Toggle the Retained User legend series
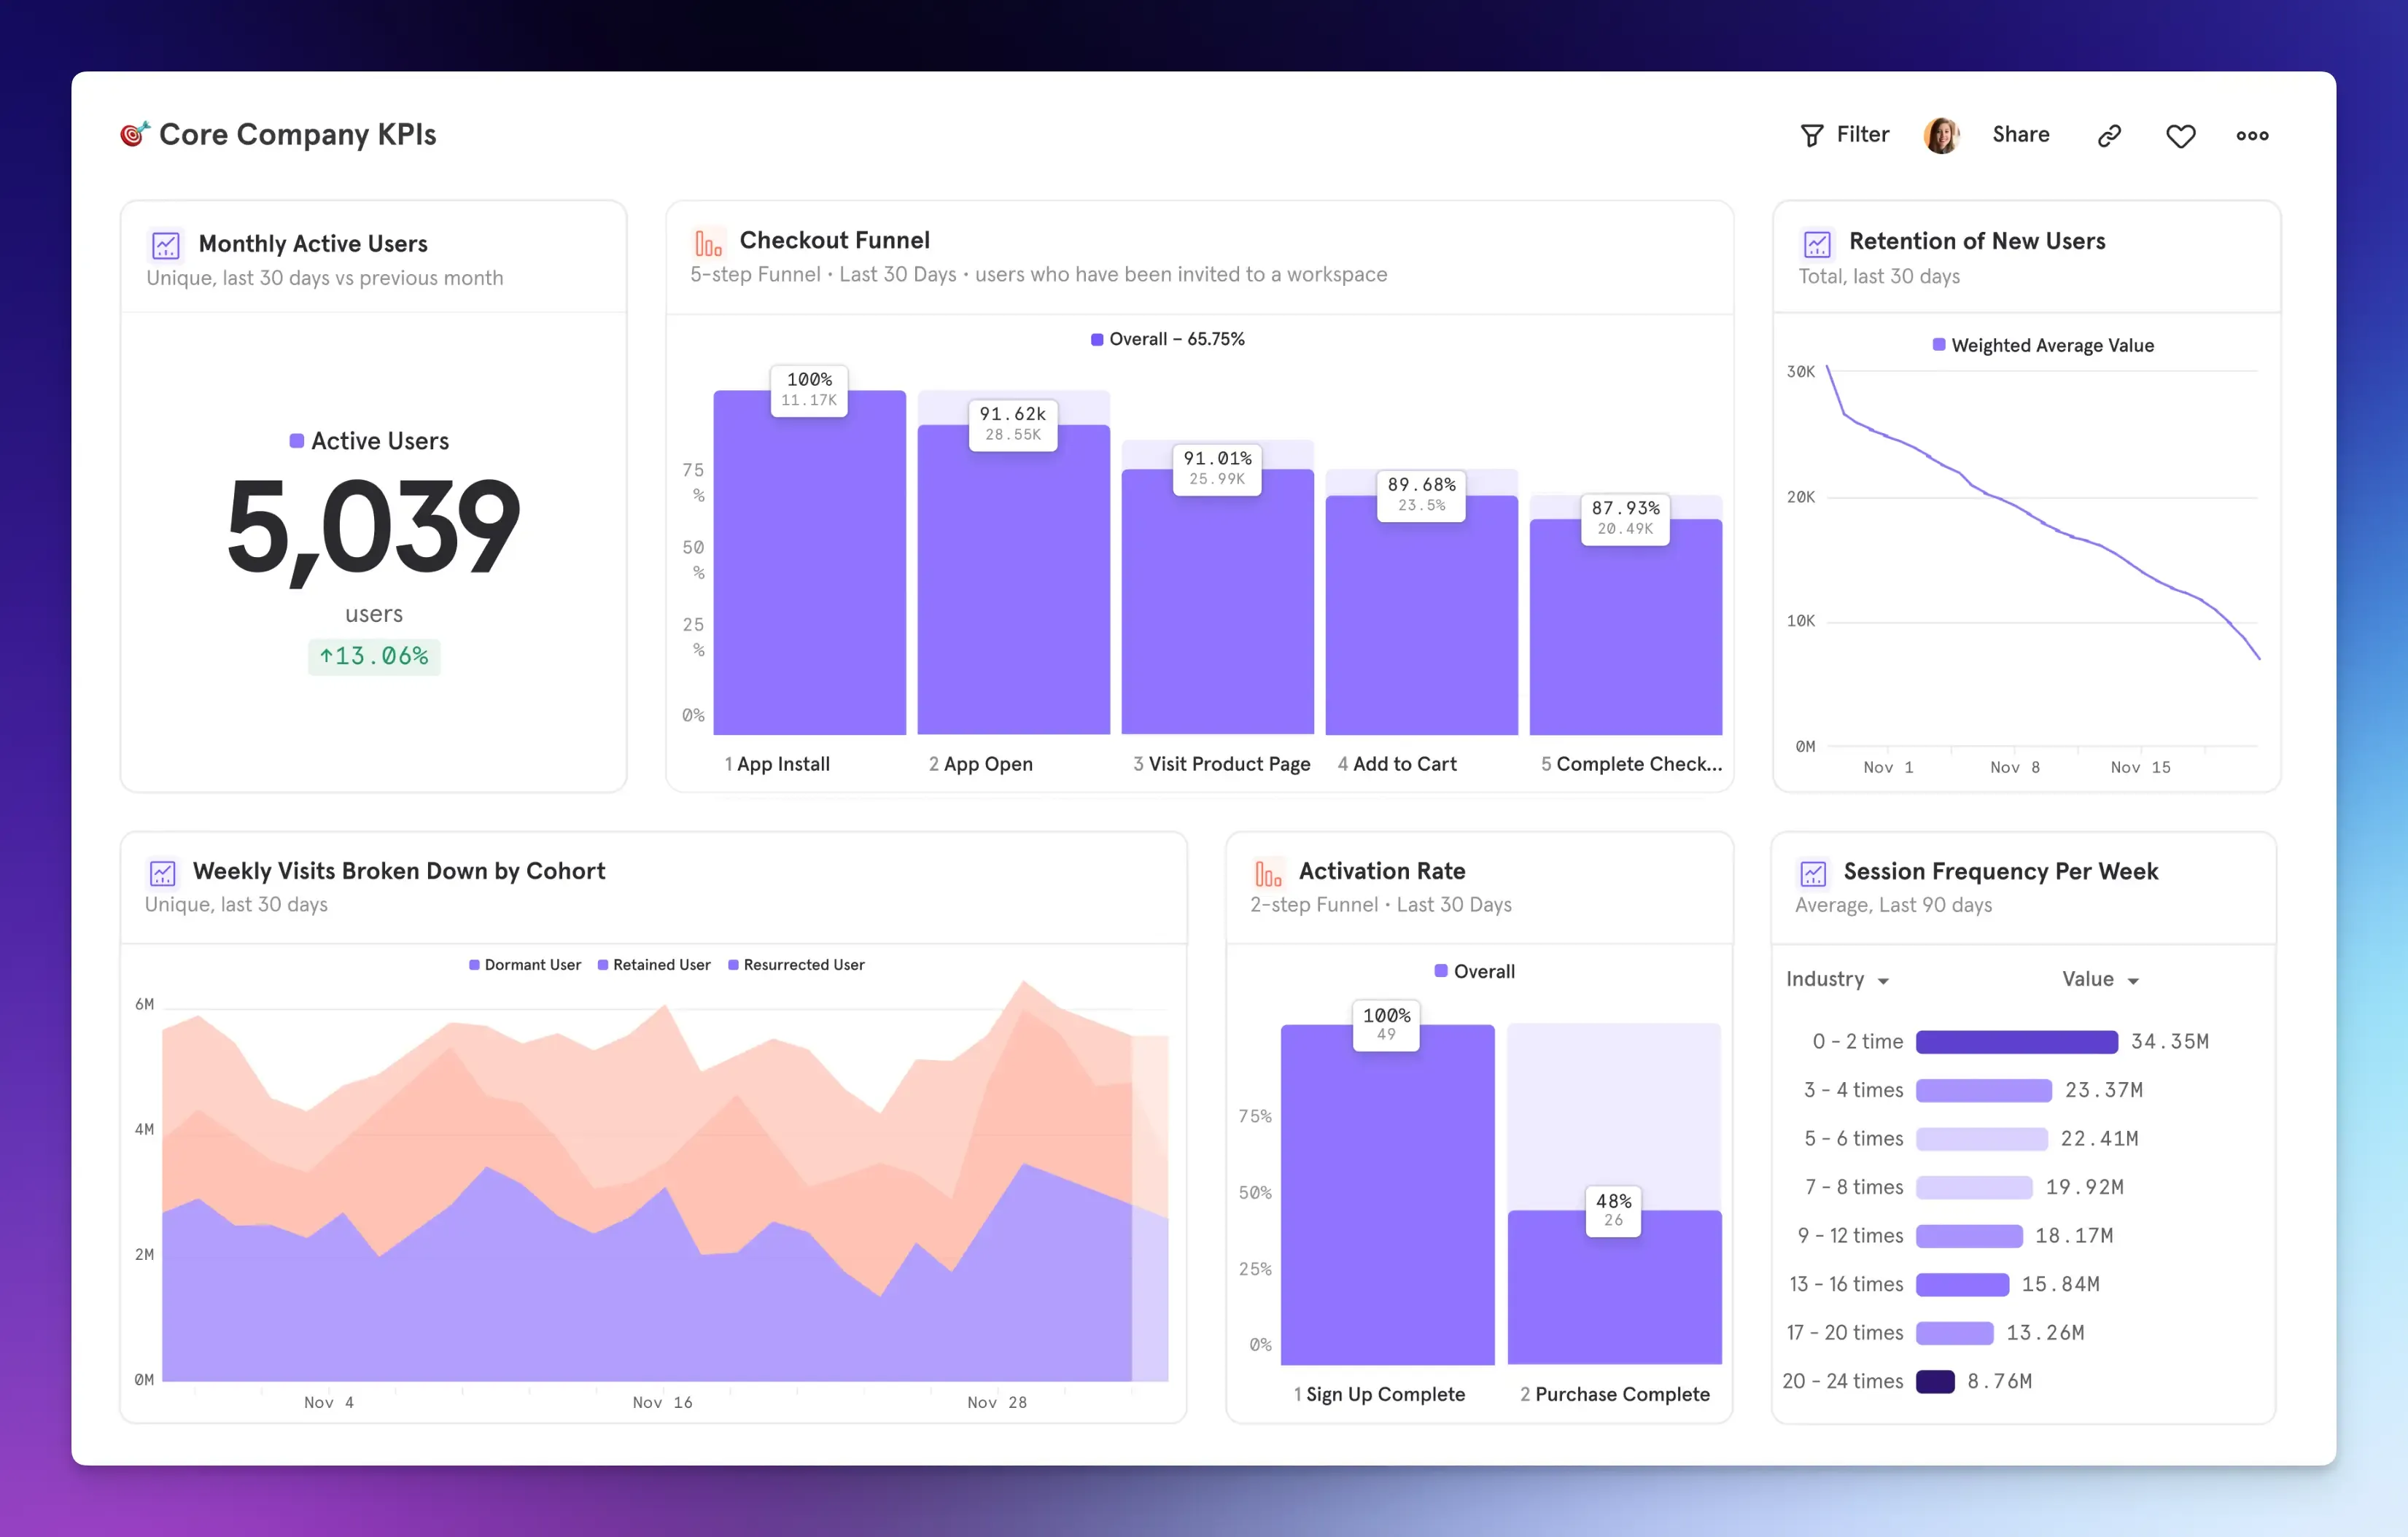 (654, 965)
